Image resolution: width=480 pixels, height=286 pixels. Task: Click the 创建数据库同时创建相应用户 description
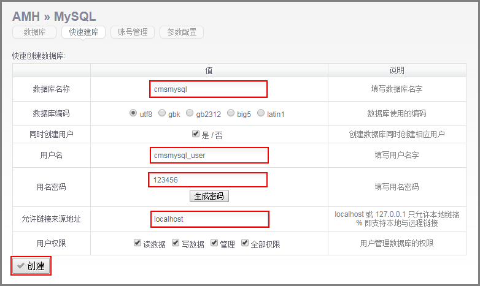click(397, 134)
